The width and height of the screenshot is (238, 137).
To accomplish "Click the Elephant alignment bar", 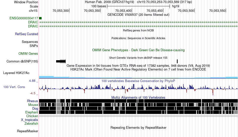I will point(138,112).
